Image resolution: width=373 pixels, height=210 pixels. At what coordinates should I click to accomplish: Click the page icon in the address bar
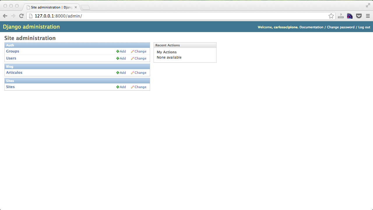pos(31,16)
